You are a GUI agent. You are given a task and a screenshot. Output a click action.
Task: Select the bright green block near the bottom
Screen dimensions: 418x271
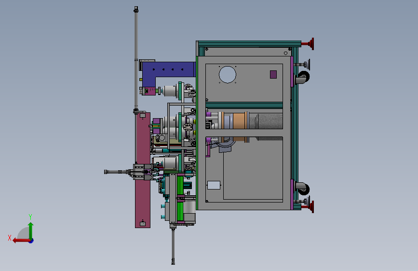click(180, 211)
